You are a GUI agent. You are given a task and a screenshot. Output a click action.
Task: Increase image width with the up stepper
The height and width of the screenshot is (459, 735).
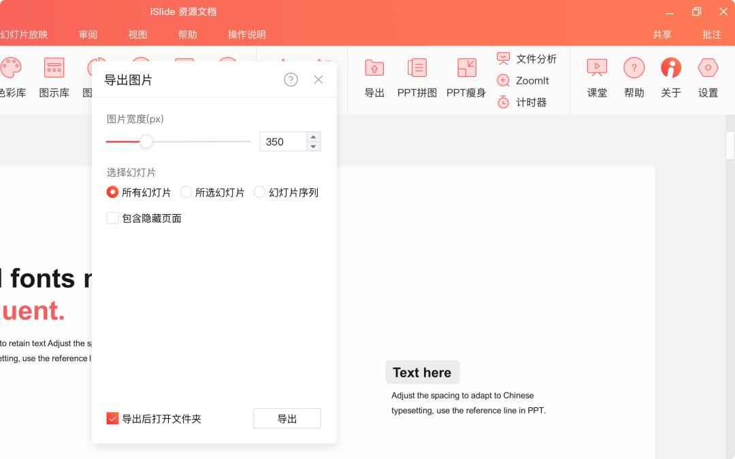tap(313, 137)
